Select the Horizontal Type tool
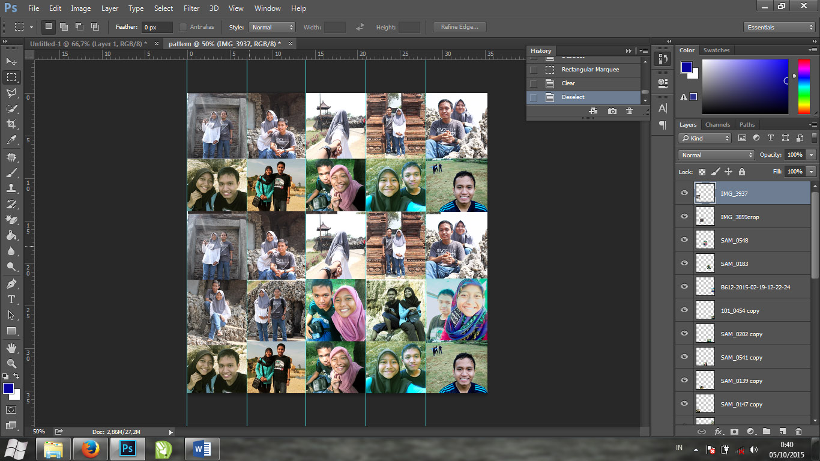 pos(11,300)
